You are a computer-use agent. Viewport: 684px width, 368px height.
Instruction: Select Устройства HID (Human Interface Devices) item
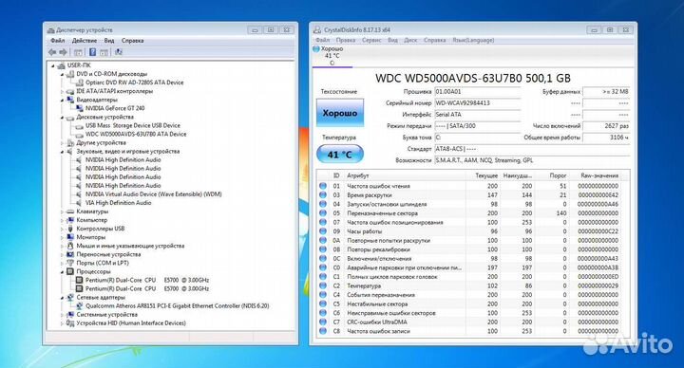[131, 323]
